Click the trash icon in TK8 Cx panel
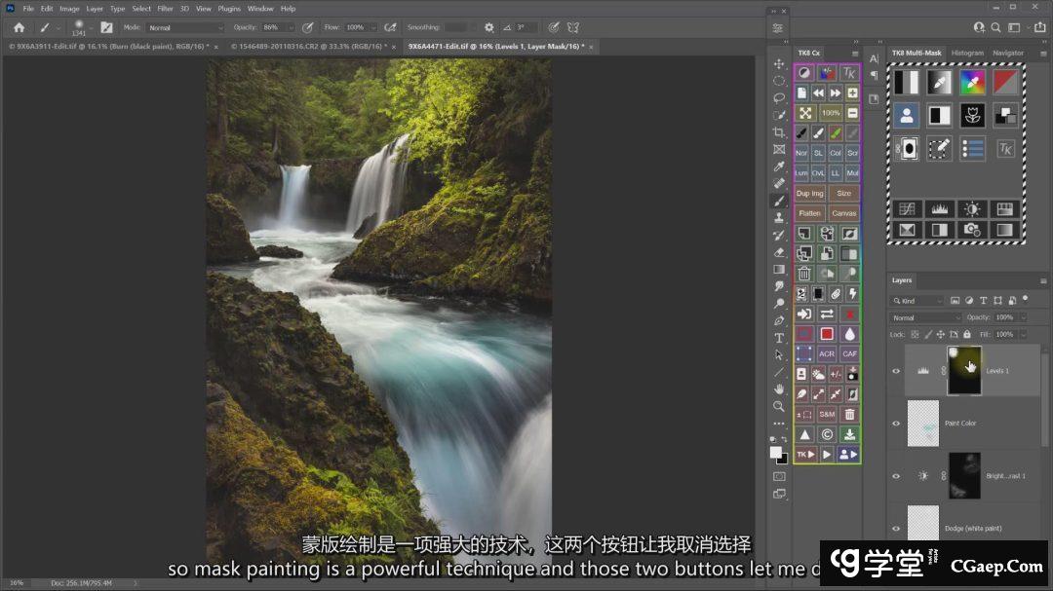The width and height of the screenshot is (1053, 591). [804, 275]
